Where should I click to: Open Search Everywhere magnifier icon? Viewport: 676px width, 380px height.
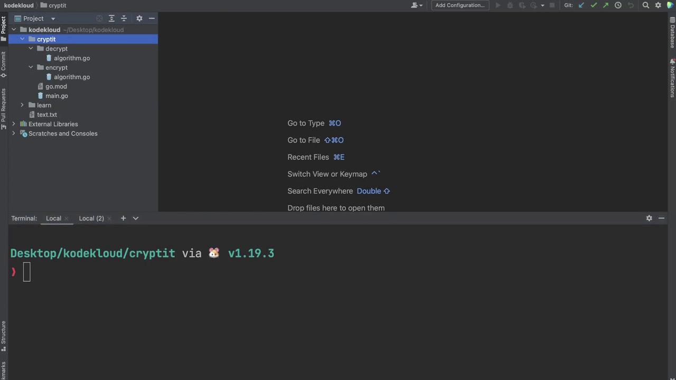pyautogui.click(x=645, y=5)
